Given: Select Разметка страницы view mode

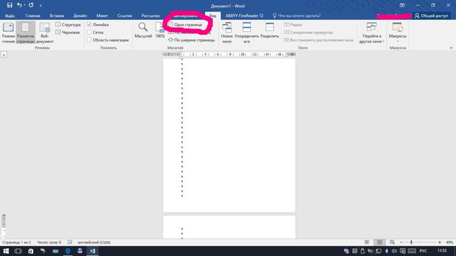Looking at the screenshot, I should click(25, 33).
